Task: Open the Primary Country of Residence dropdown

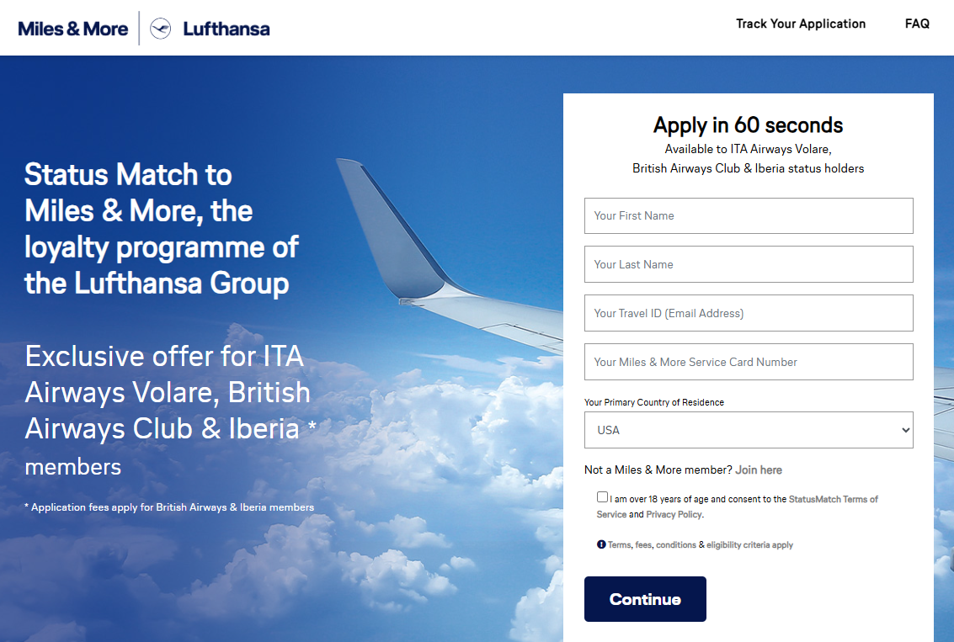Action: click(749, 430)
